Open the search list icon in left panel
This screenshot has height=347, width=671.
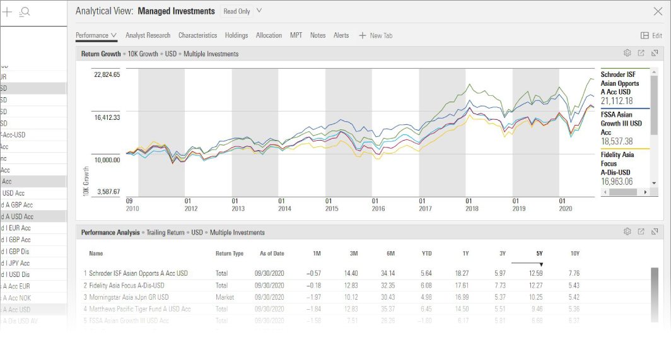pos(25,11)
